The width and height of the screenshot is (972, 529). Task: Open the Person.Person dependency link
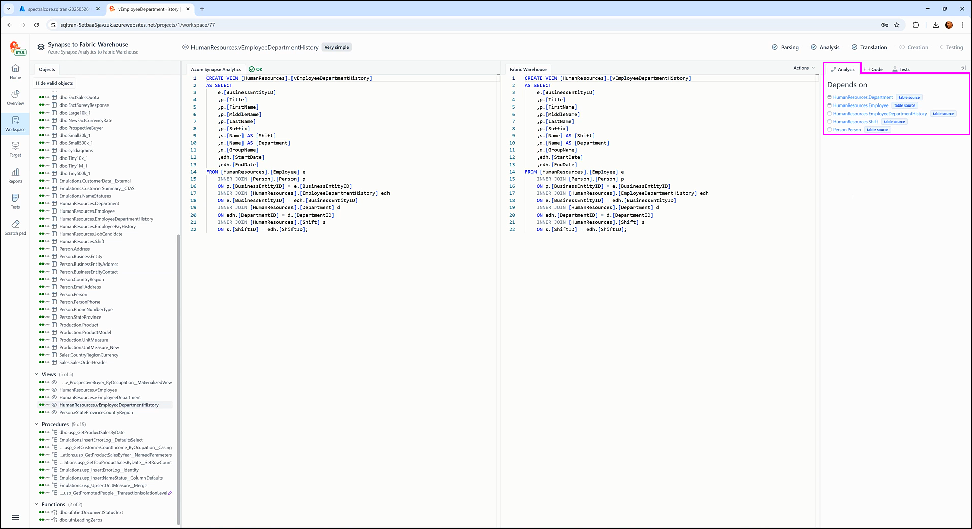[x=847, y=130]
